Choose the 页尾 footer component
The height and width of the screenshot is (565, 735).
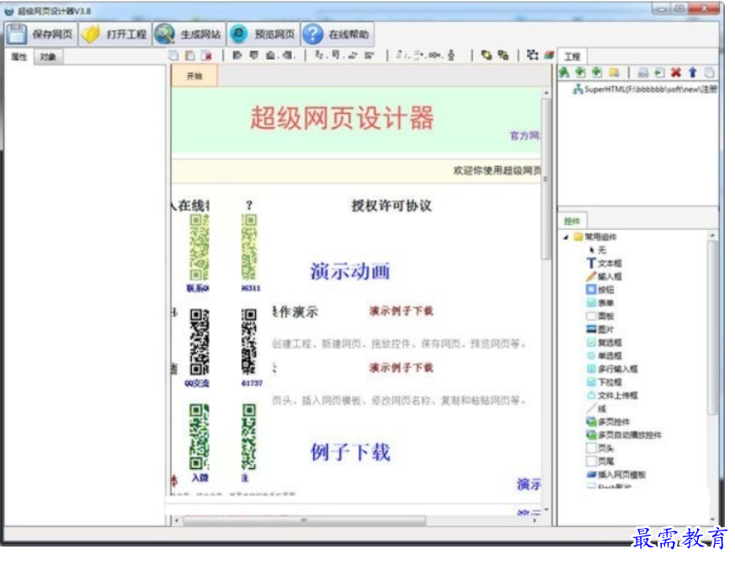(x=600, y=461)
